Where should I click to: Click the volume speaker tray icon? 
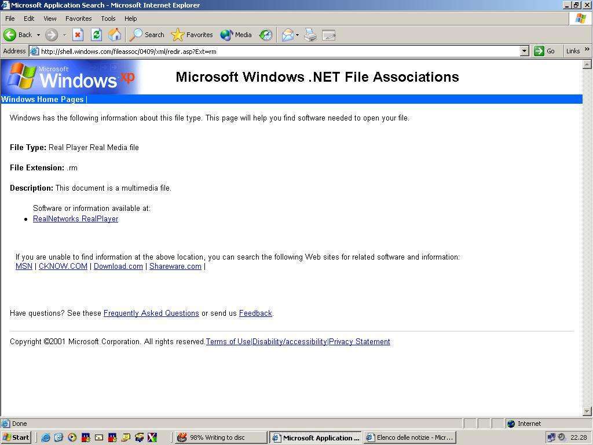(x=562, y=437)
